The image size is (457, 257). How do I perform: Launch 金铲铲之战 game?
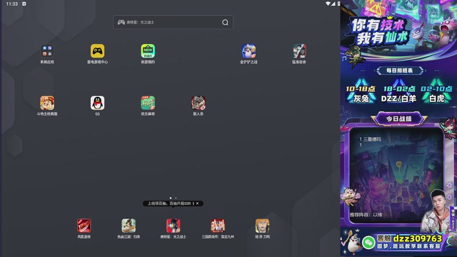click(248, 51)
